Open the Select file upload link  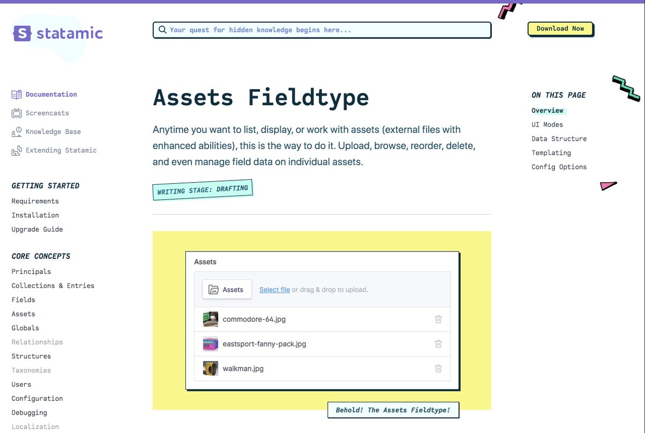coord(274,289)
